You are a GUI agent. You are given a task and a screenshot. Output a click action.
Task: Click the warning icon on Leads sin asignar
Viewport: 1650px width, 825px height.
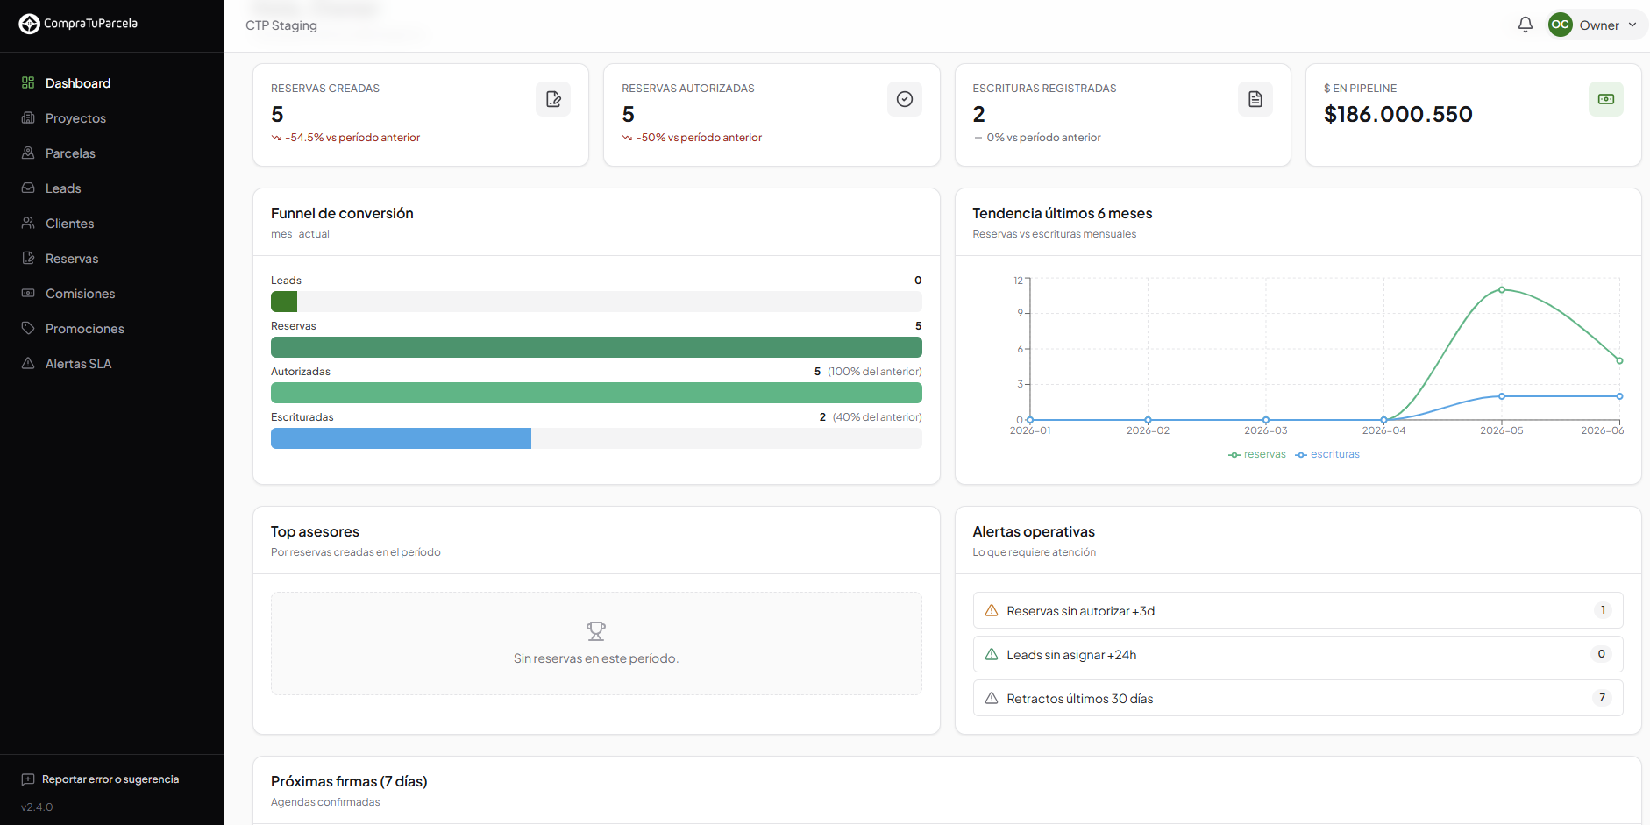pos(992,654)
